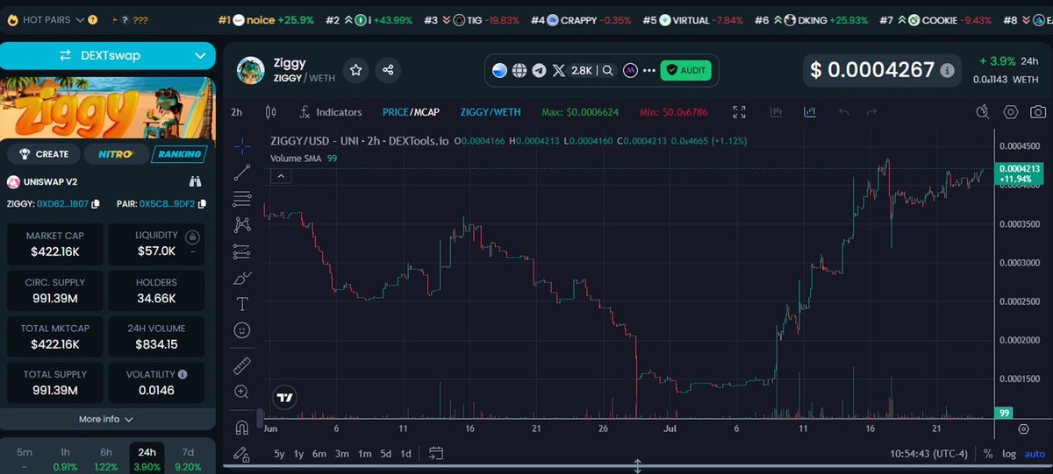Set chart range to 1d
The width and height of the screenshot is (1053, 474).
405,453
